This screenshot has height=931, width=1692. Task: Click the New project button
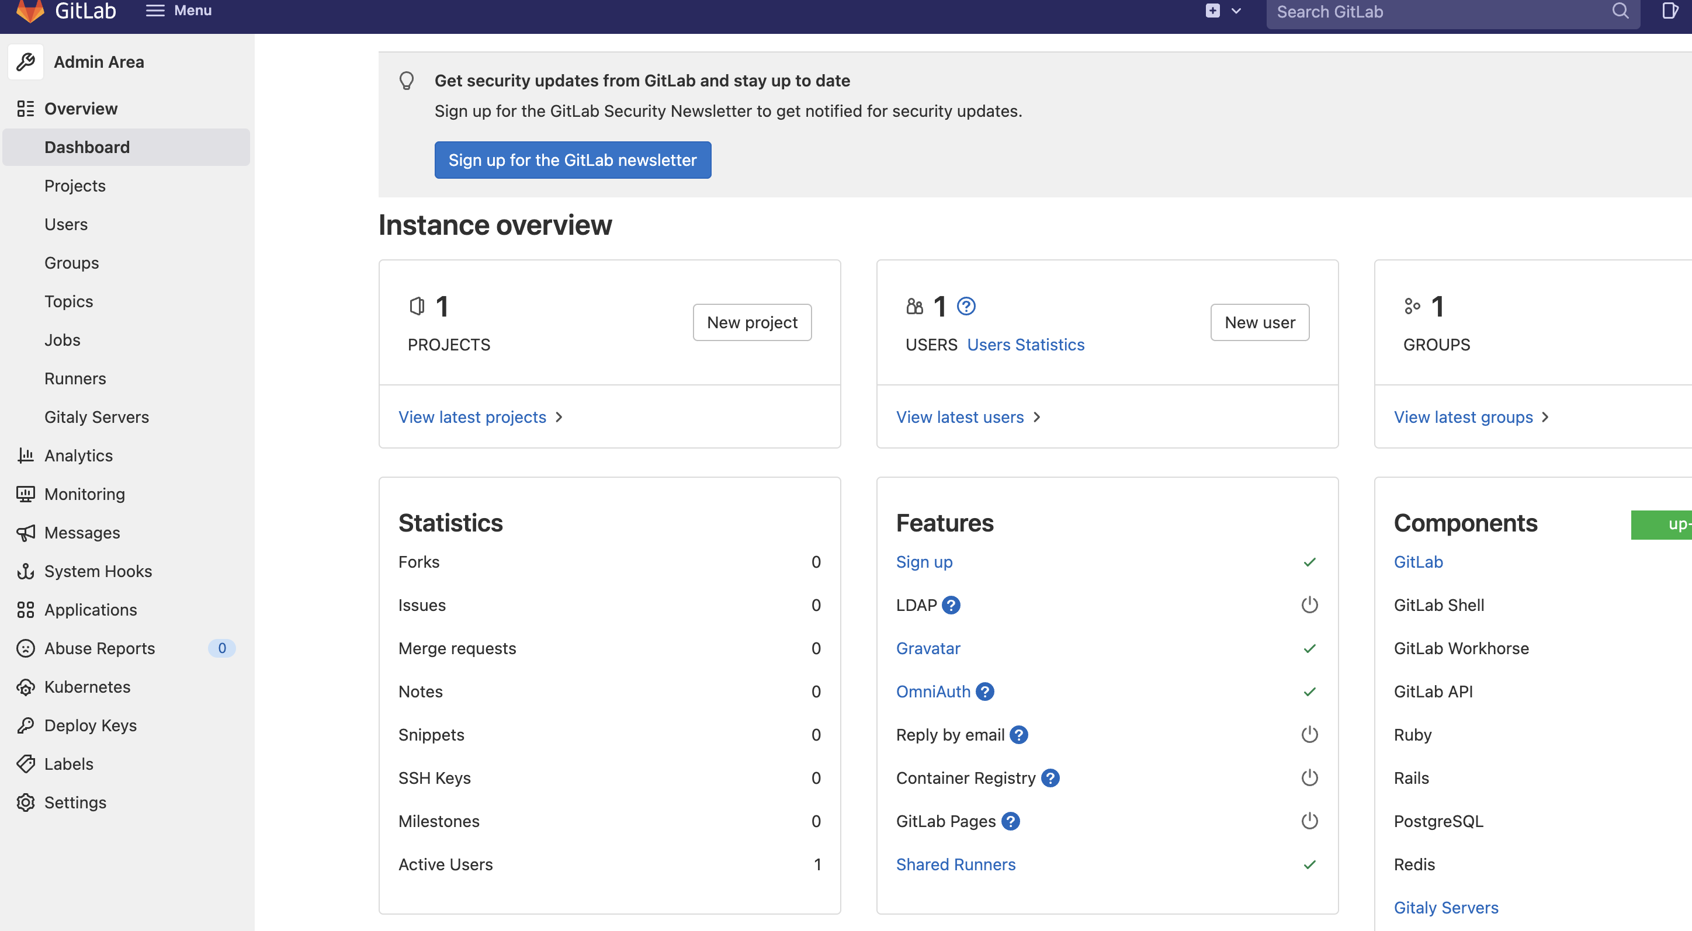pos(751,322)
